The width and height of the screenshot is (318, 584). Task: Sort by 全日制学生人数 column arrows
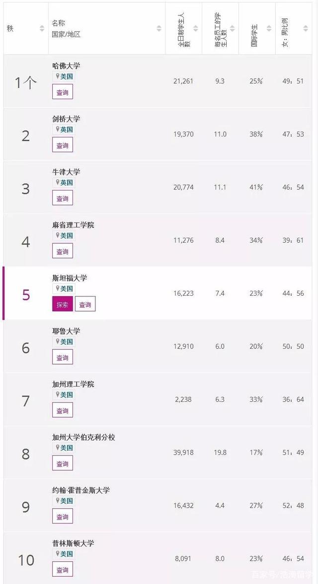pyautogui.click(x=195, y=29)
